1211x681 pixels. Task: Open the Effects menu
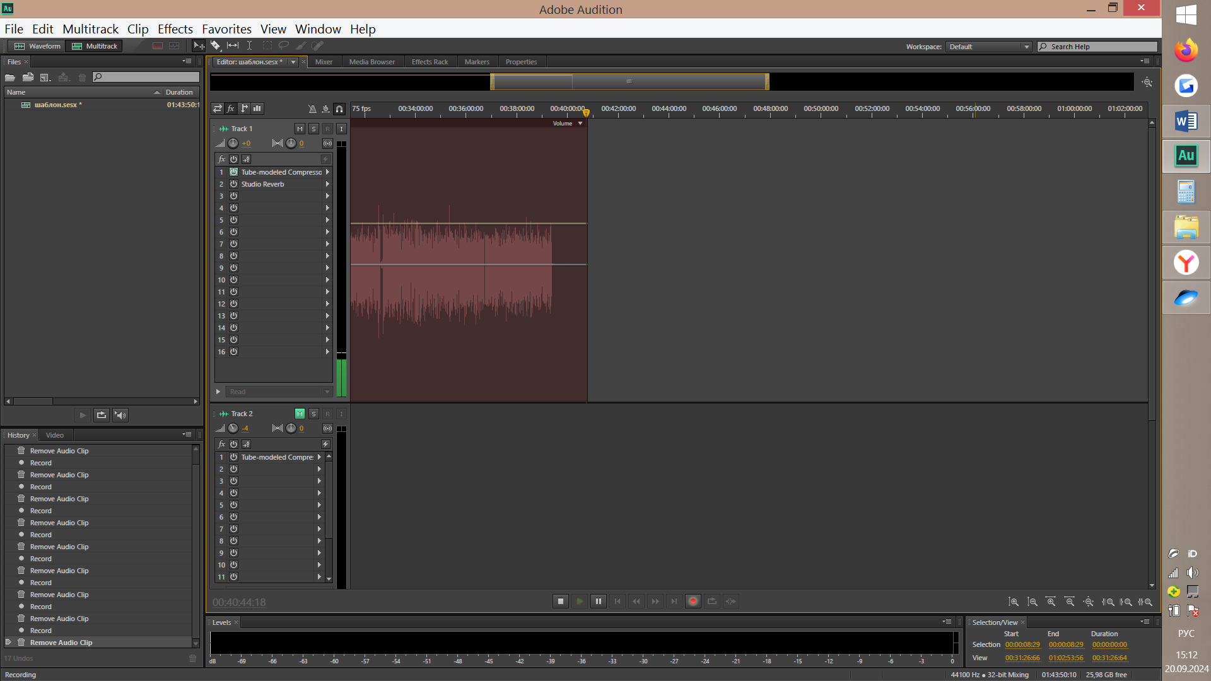coord(175,29)
